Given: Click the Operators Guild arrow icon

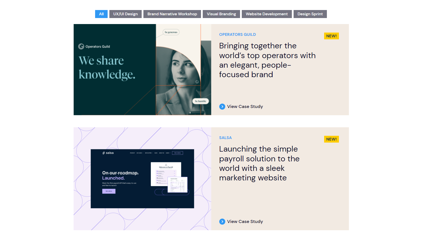Looking at the screenshot, I should click(x=222, y=106).
